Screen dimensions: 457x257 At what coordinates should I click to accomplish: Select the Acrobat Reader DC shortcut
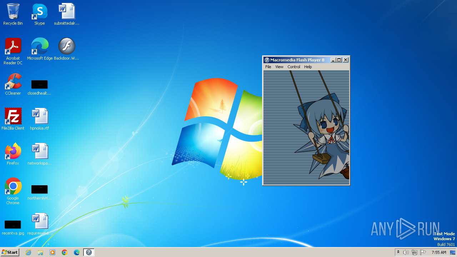pyautogui.click(x=13, y=51)
